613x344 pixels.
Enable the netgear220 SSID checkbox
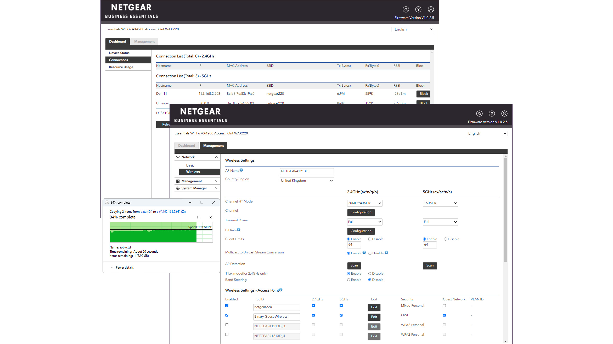tap(227, 306)
